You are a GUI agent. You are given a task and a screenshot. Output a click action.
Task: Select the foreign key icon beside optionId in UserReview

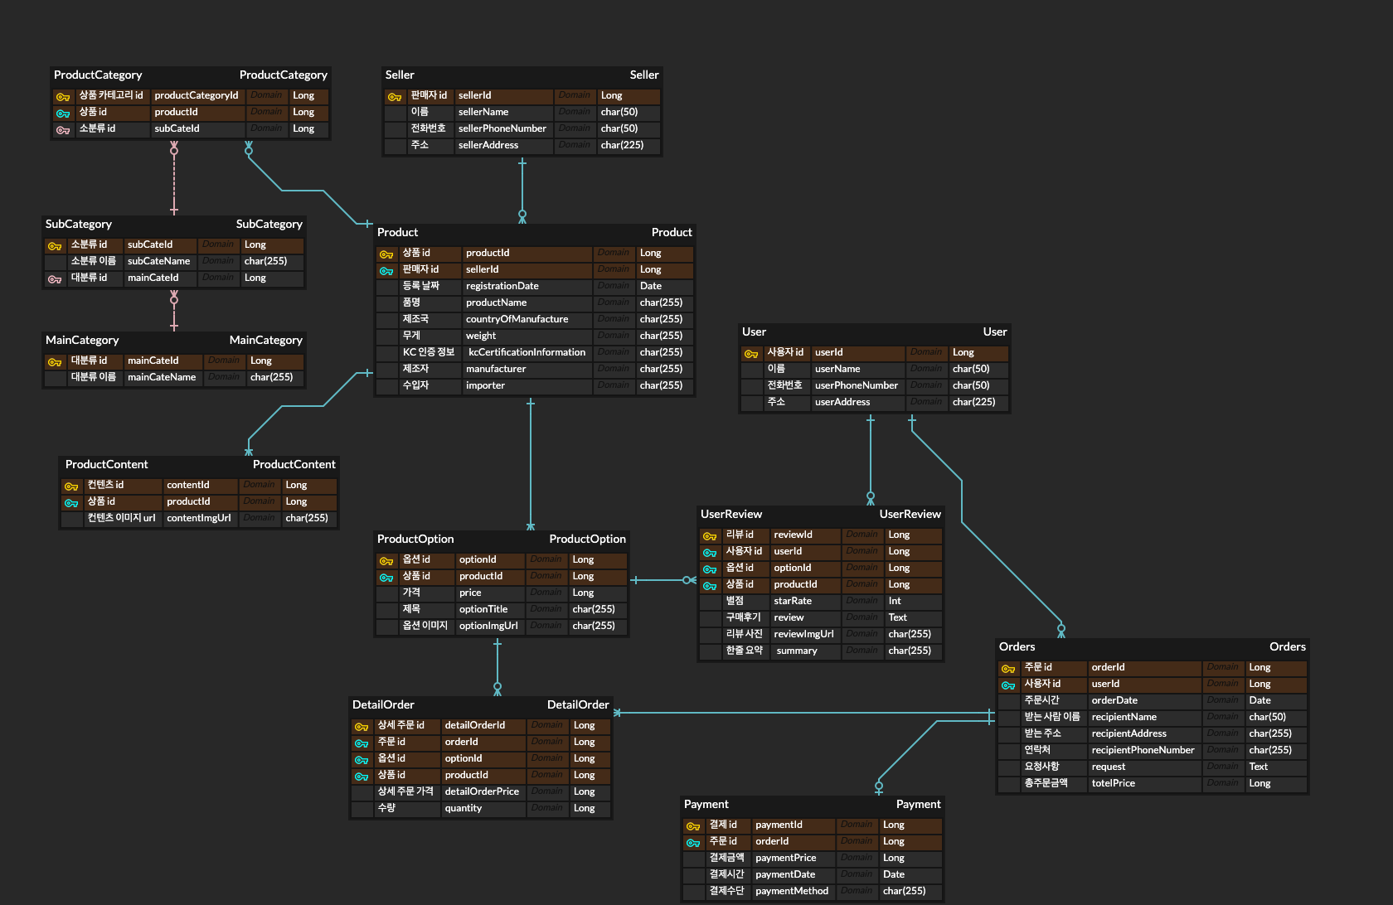(710, 569)
